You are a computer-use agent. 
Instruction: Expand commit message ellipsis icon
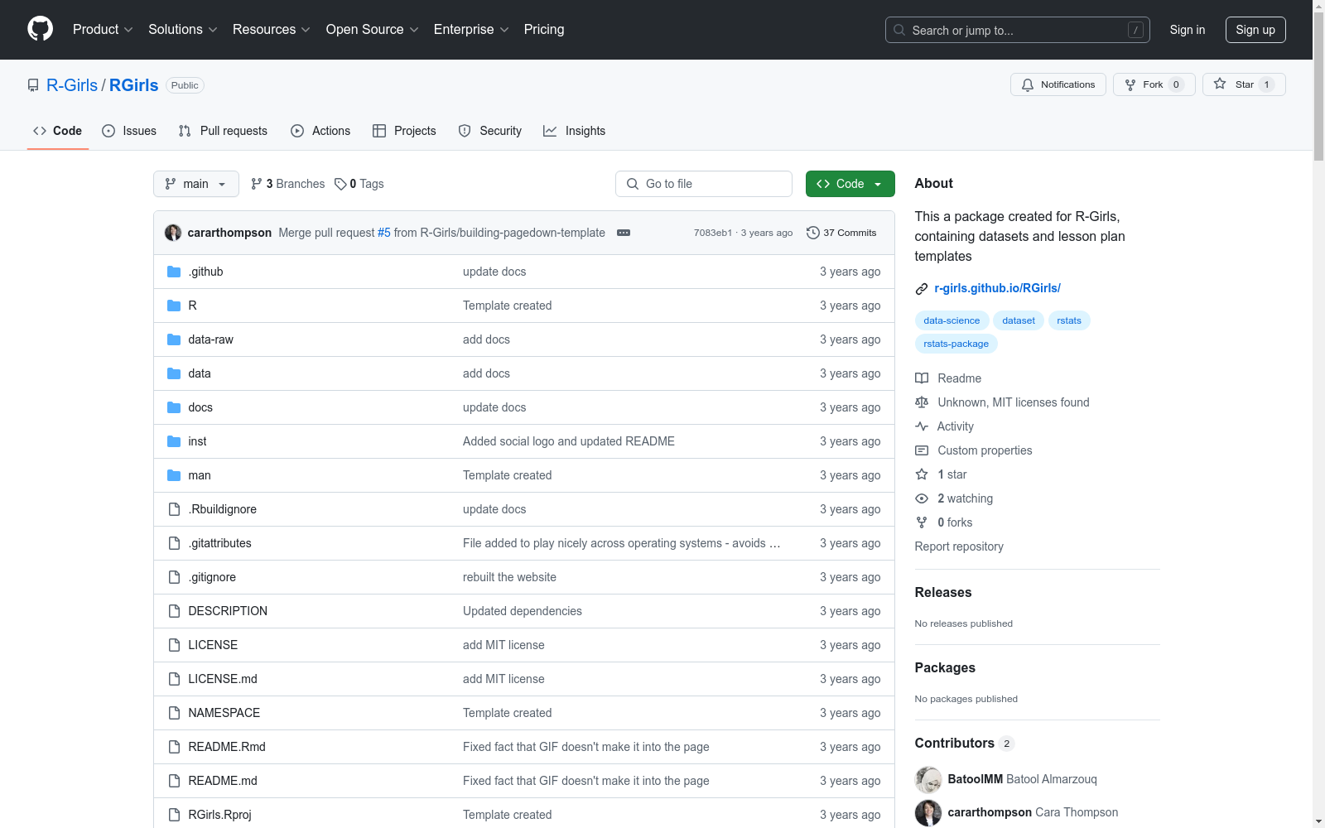pos(624,233)
